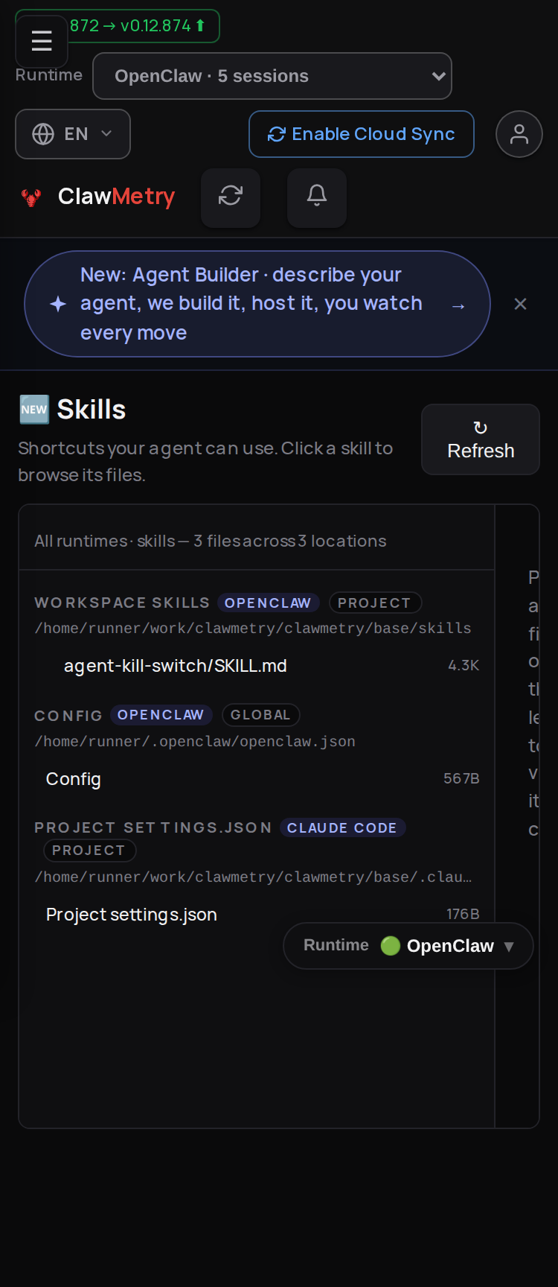Click the GLOBAL tag on Config
The image size is (558, 1287).
coord(260,715)
